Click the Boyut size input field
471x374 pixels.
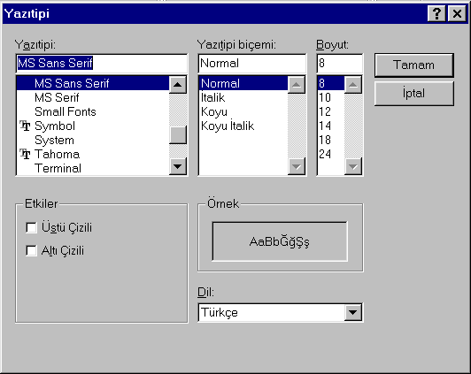click(340, 64)
